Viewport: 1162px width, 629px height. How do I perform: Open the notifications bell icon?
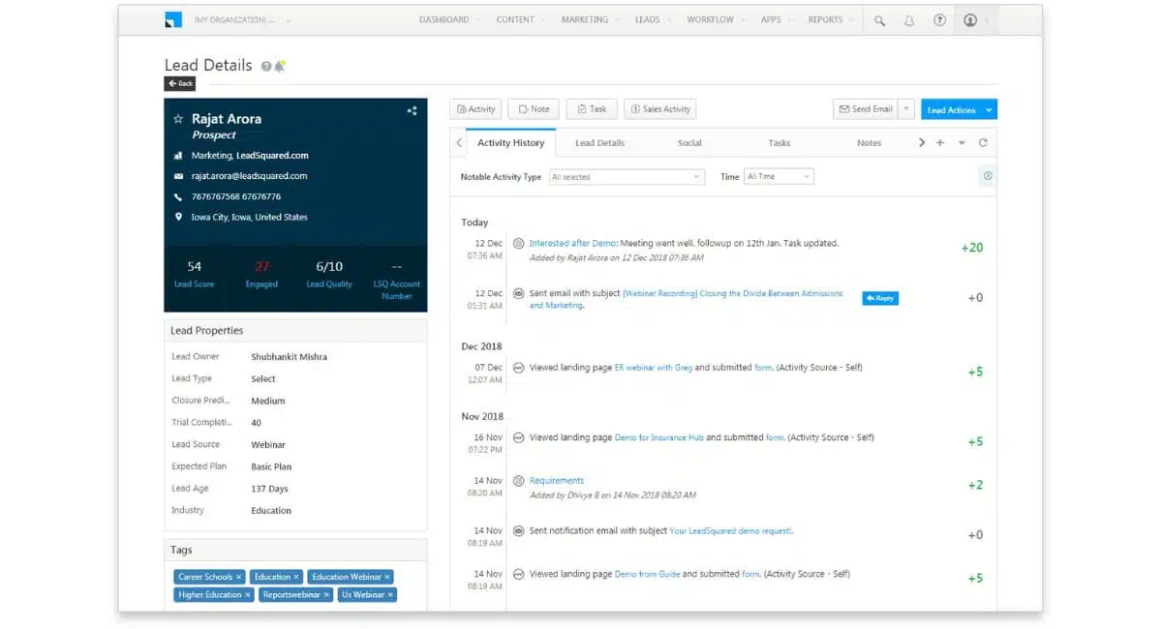tap(909, 20)
